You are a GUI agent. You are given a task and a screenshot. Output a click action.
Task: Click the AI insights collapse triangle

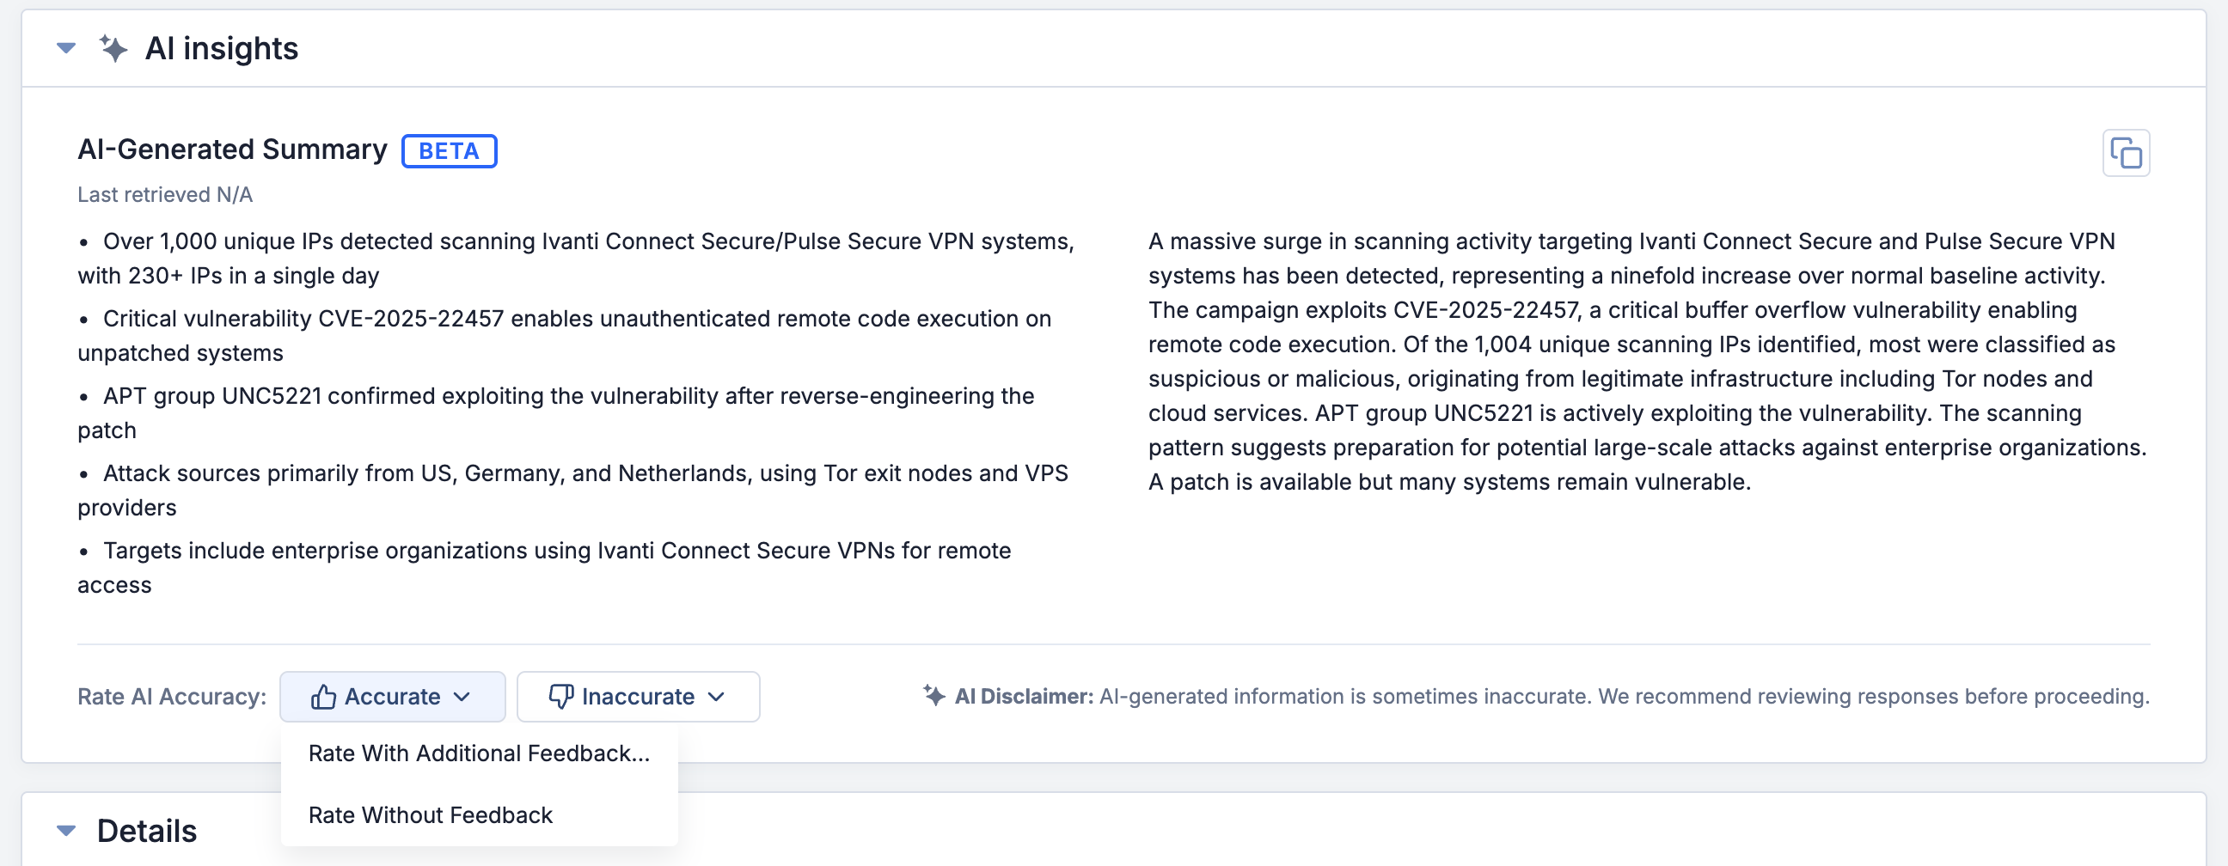tap(65, 48)
